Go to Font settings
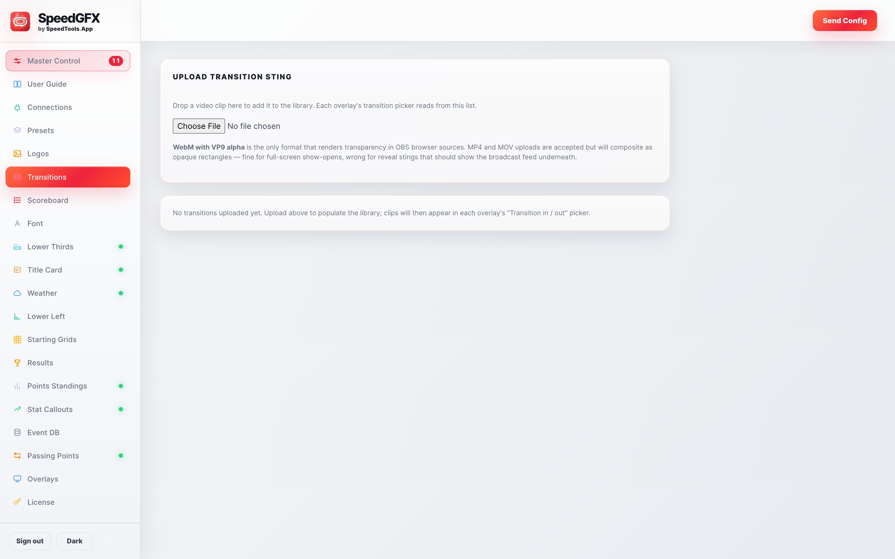 [68, 224]
